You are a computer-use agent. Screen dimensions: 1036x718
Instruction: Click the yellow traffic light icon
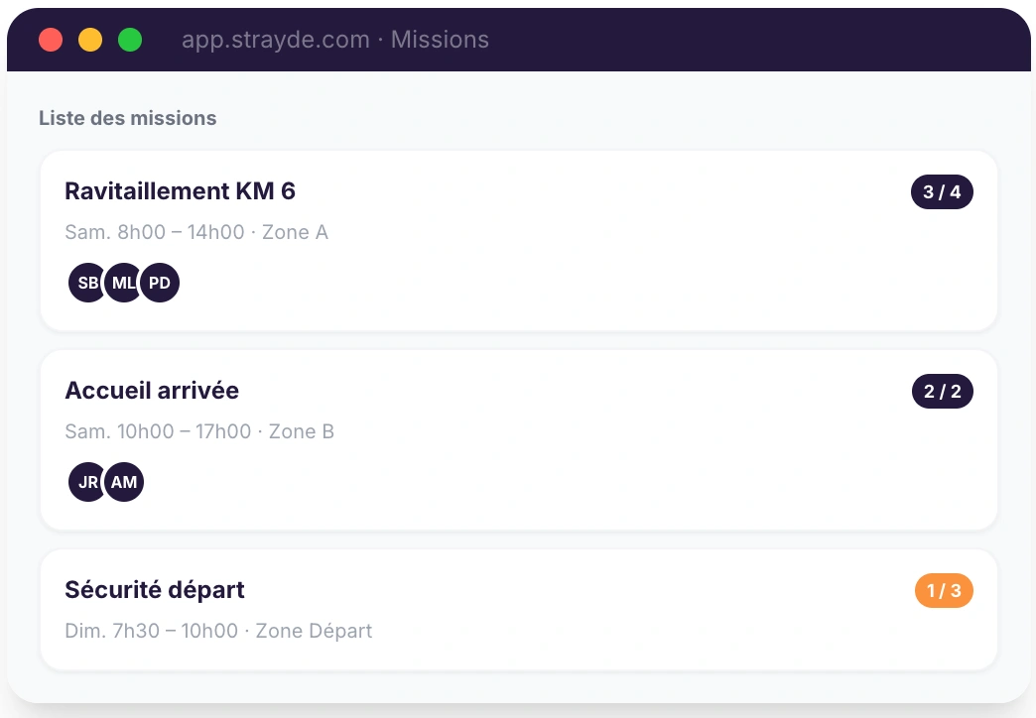click(90, 40)
